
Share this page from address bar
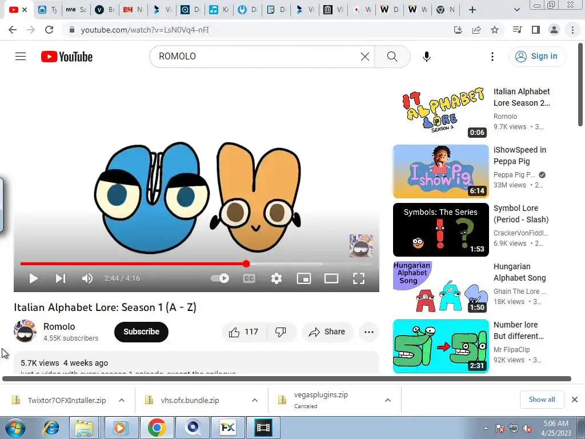476,30
